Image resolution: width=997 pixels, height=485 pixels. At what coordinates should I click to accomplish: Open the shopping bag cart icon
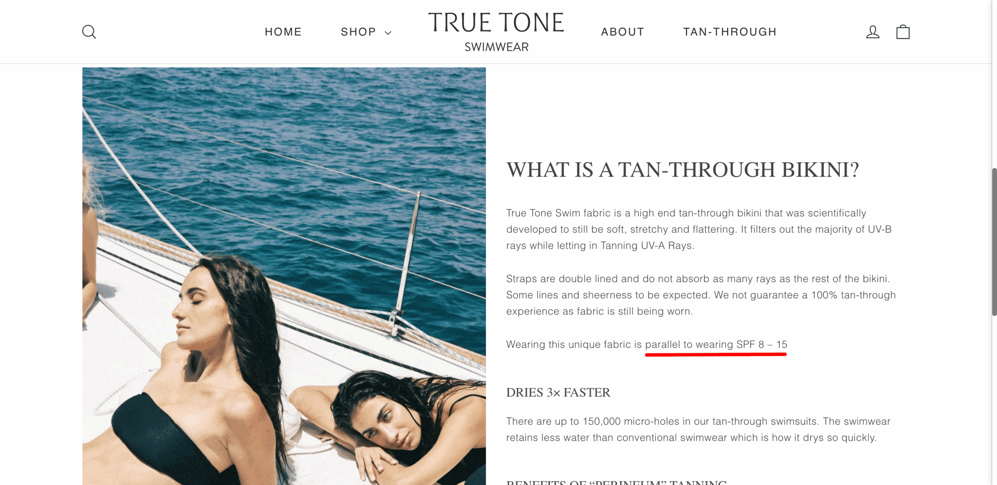903,32
